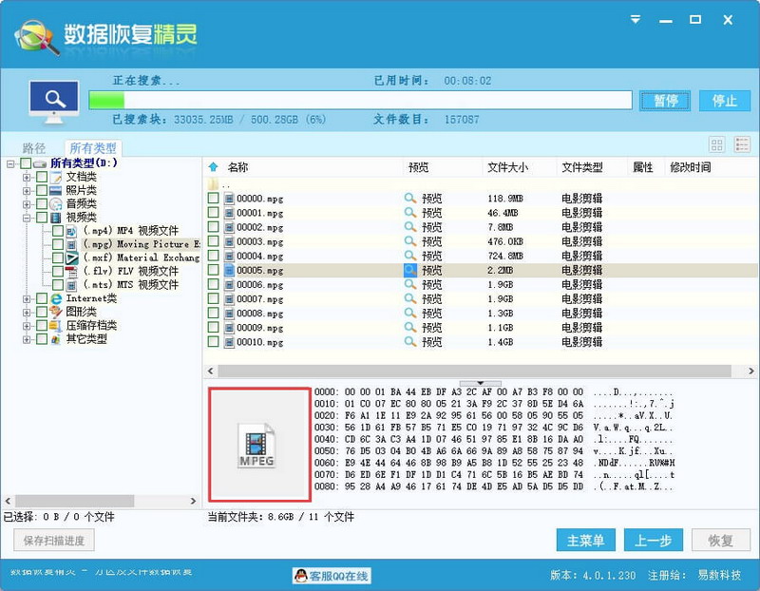Viewport: 760px width, 591px height.
Task: Click the 主菜单 main menu button
Action: (585, 540)
